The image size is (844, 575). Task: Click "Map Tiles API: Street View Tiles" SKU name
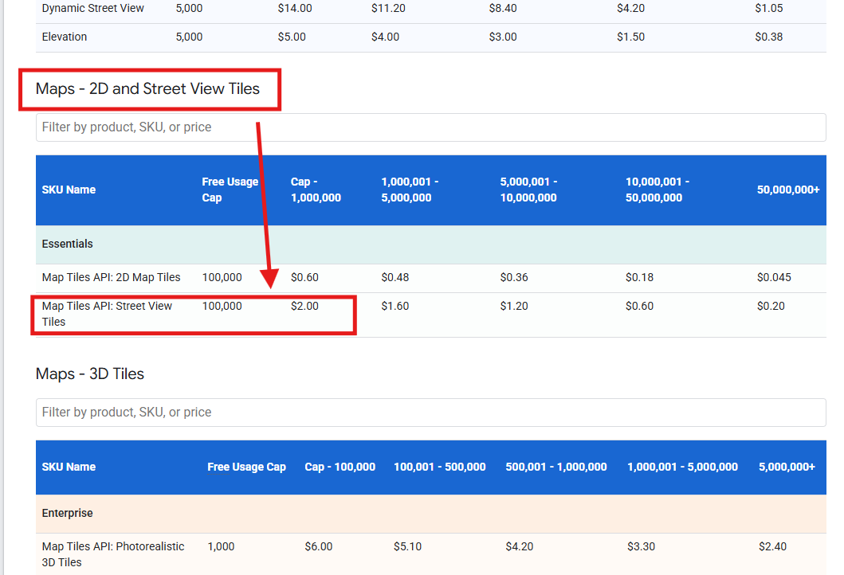[107, 314]
